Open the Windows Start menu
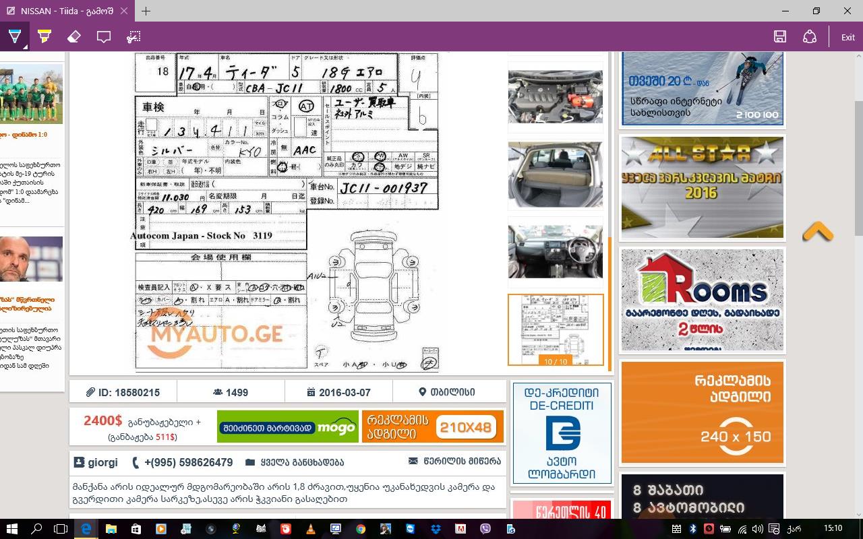 pos(11,529)
